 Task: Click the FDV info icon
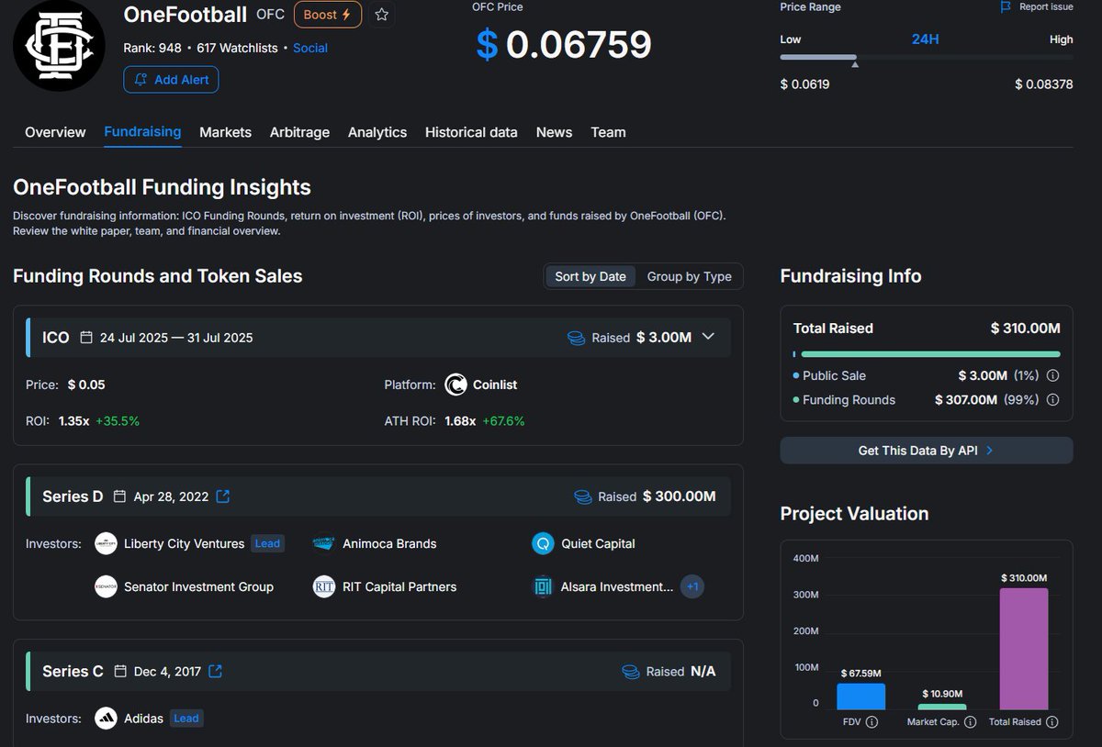871,722
